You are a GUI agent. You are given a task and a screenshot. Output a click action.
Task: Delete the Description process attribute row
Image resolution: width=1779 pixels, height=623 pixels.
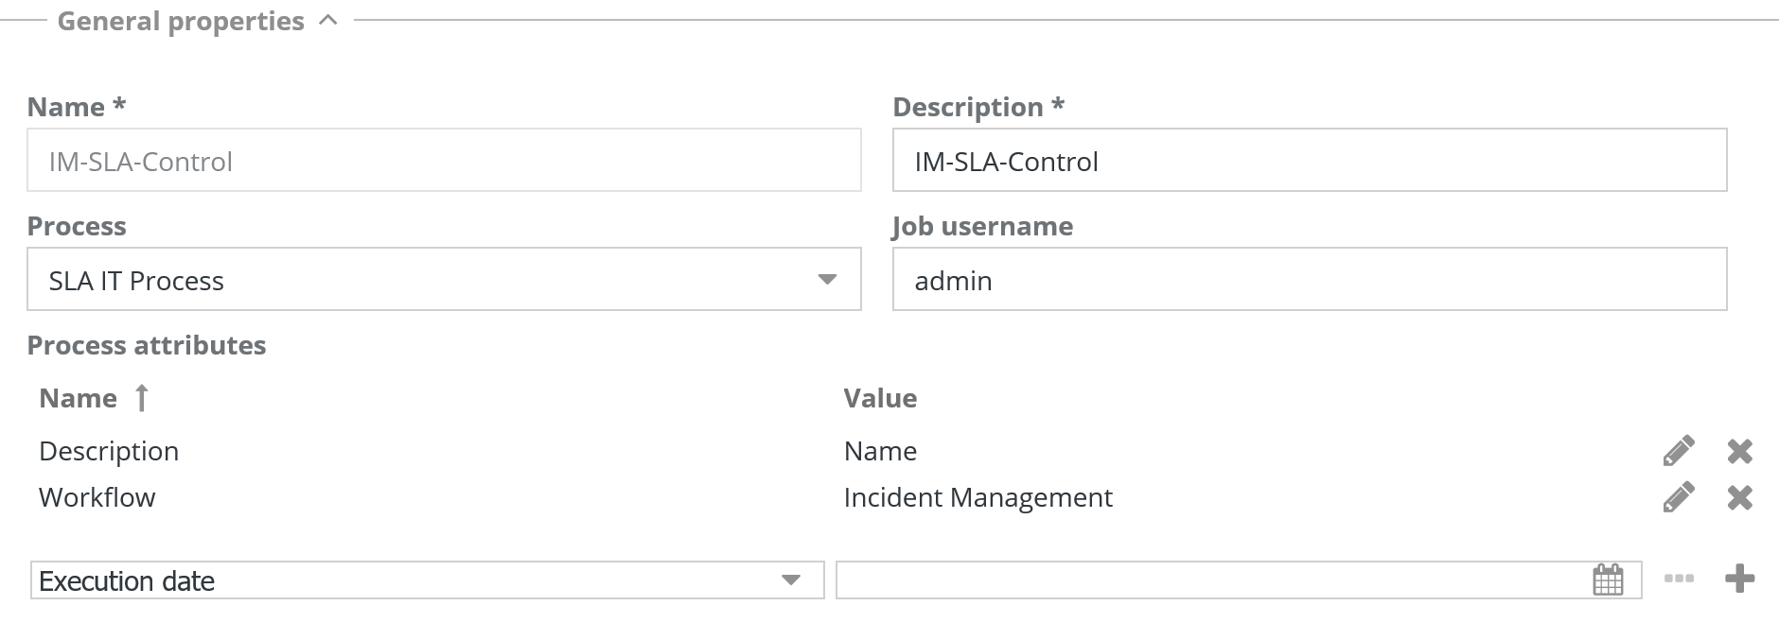pyautogui.click(x=1739, y=451)
